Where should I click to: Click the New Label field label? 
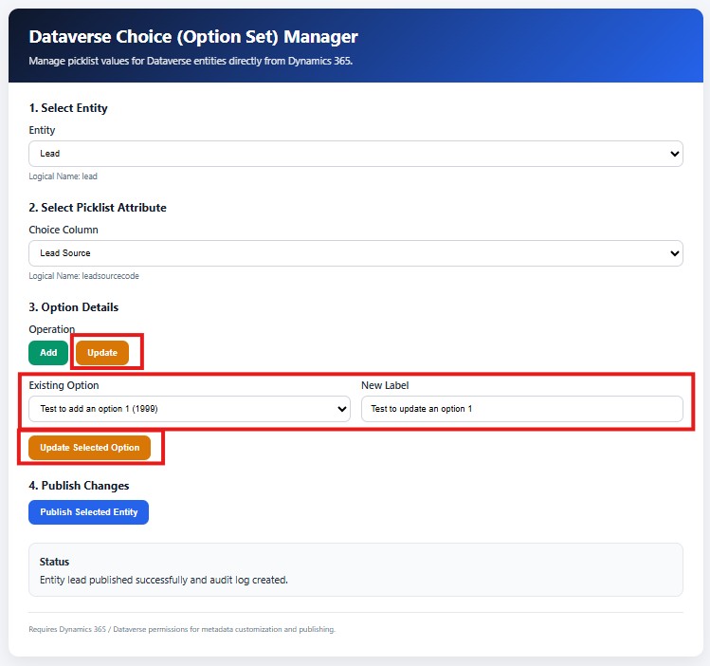385,385
